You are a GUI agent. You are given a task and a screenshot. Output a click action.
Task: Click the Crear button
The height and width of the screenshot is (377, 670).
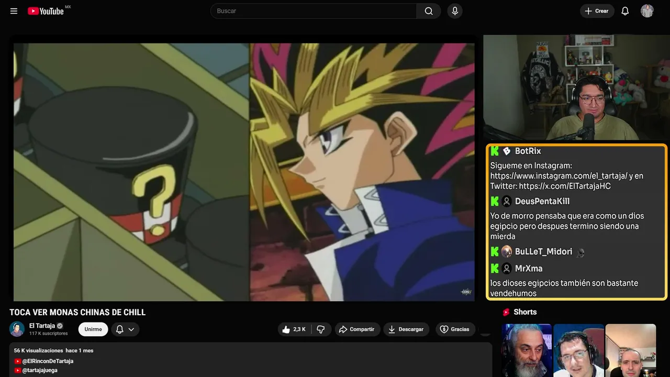[x=597, y=11]
